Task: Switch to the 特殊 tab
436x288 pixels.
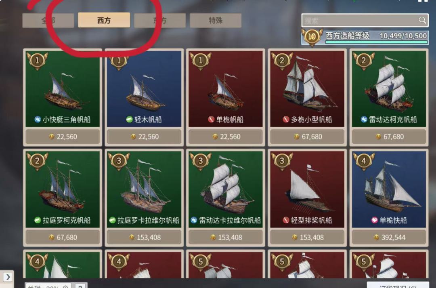Action: [x=216, y=20]
